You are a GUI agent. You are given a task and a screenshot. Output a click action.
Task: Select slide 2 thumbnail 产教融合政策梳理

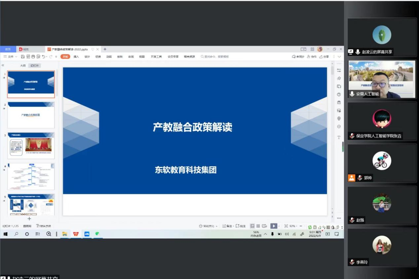(31, 115)
